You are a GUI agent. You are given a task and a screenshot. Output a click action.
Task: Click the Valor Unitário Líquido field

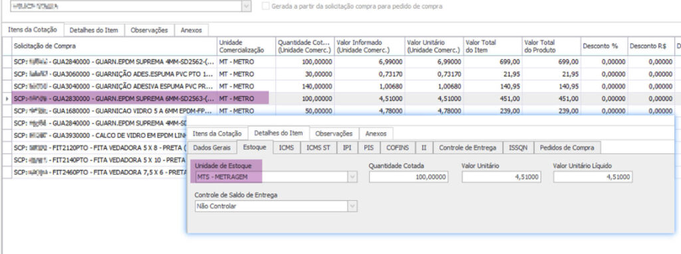click(x=593, y=177)
